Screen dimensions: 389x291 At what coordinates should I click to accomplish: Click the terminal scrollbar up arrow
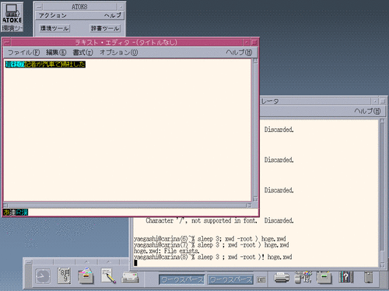[x=382, y=121]
